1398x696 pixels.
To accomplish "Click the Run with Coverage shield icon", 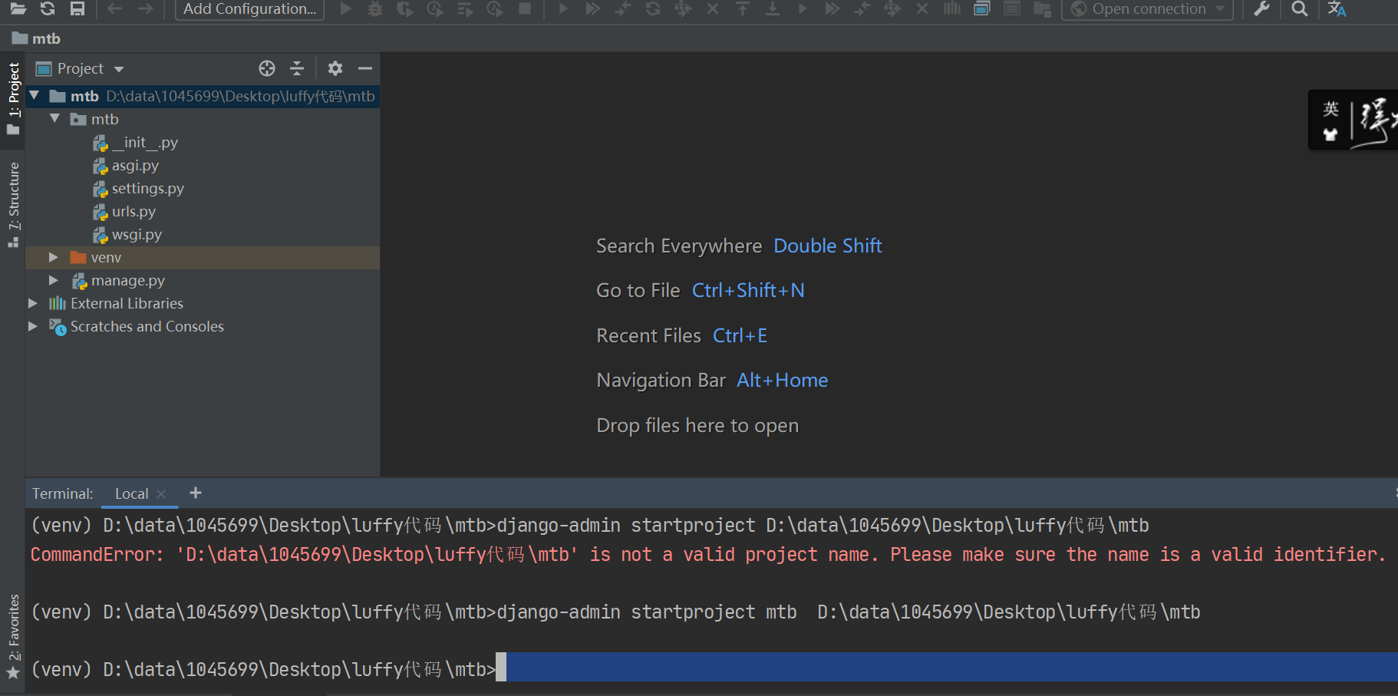I will 405,8.
